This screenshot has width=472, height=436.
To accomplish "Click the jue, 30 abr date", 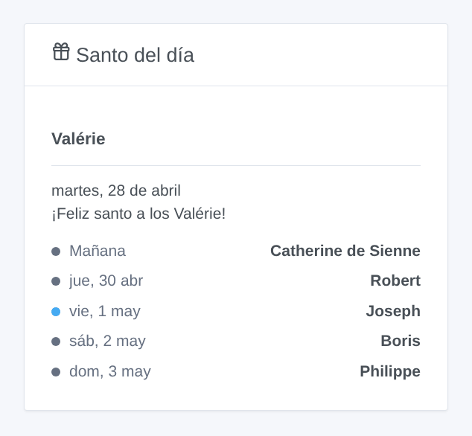I will pyautogui.click(x=106, y=280).
